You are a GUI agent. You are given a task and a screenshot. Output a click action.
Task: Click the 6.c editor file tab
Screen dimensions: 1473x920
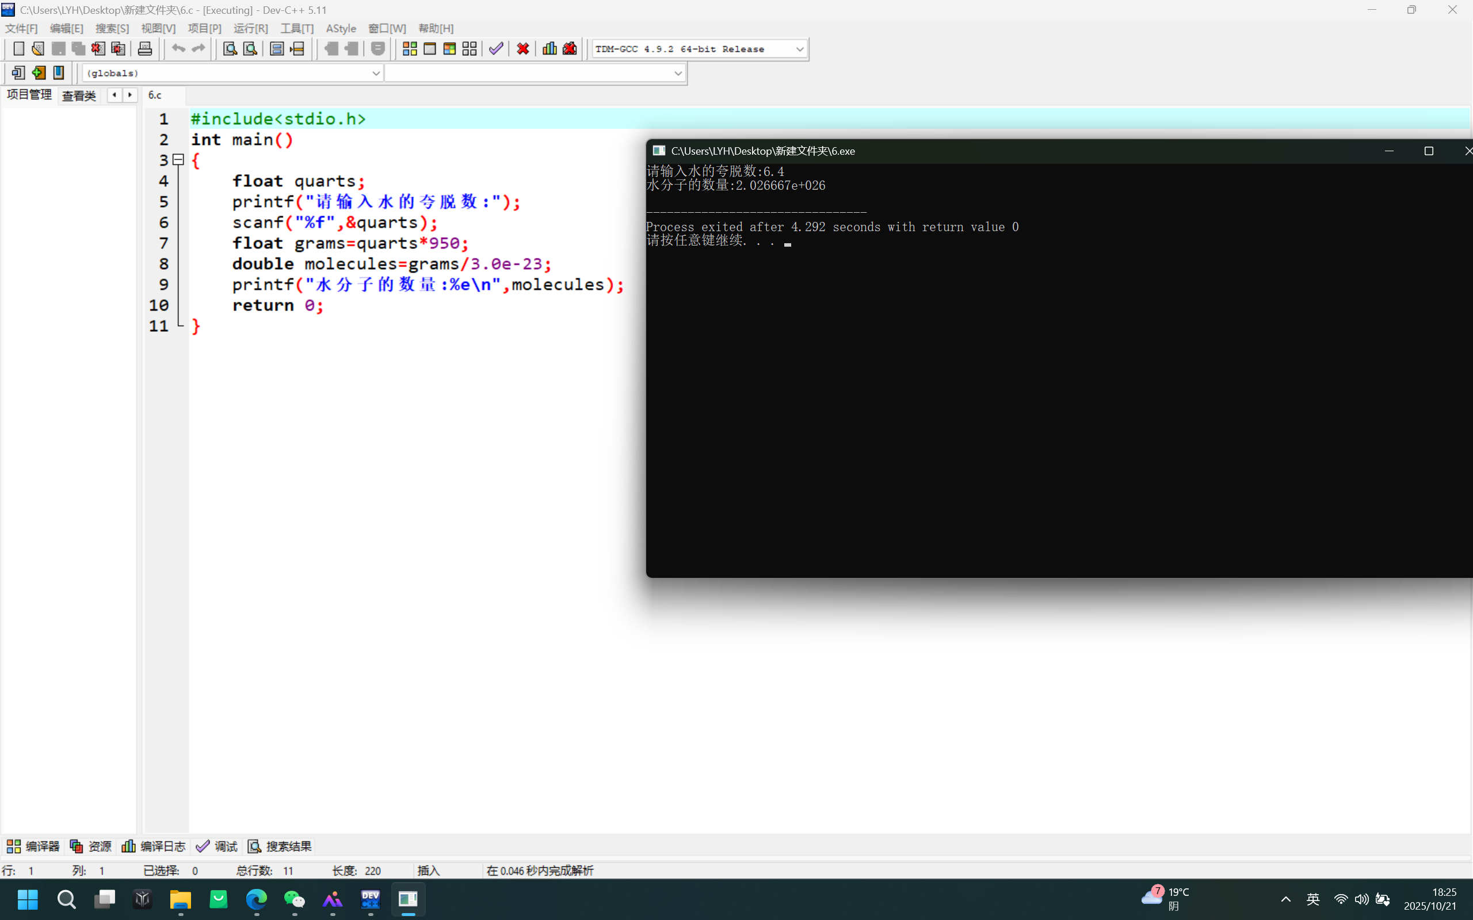pyautogui.click(x=155, y=95)
